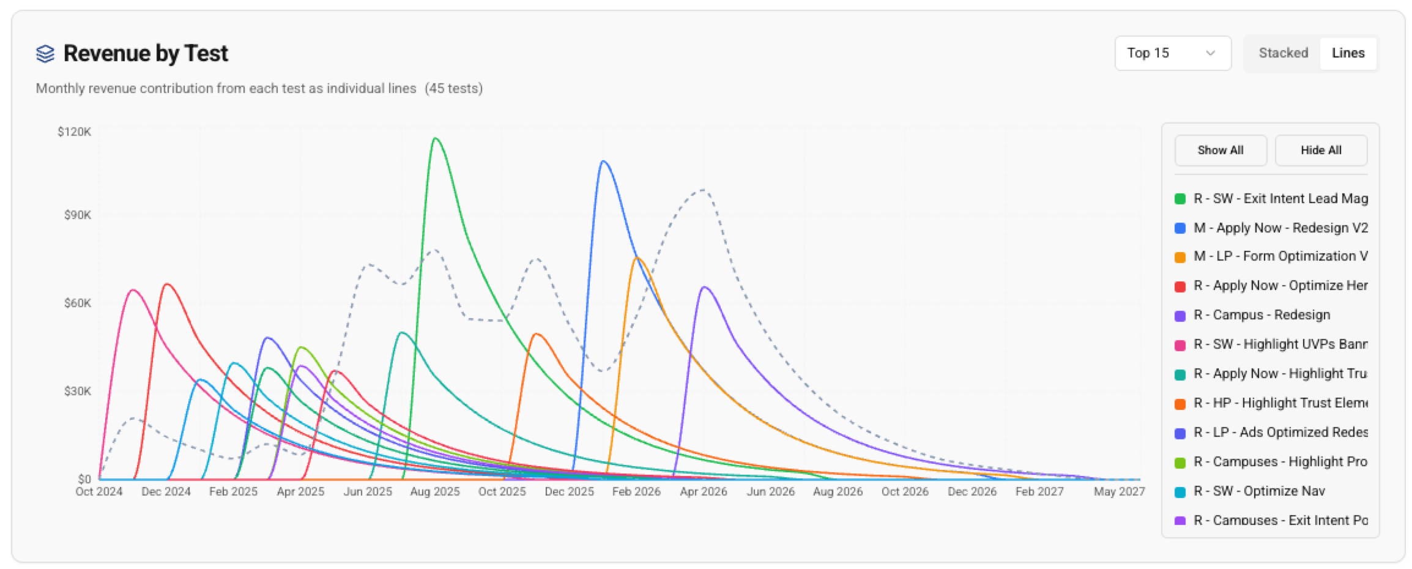Image resolution: width=1412 pixels, height=569 pixels.
Task: Click the Hide All button
Action: 1321,151
